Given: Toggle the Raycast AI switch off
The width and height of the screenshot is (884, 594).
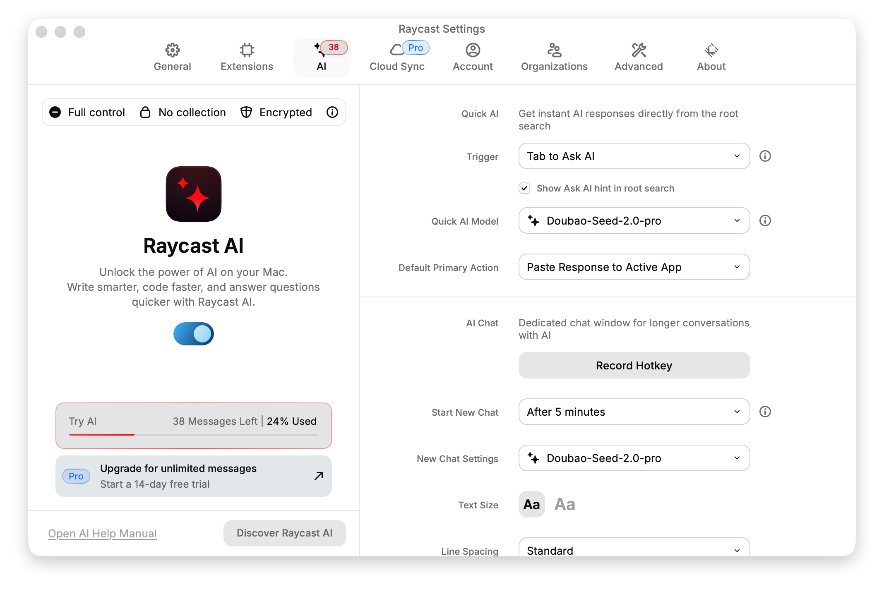Looking at the screenshot, I should [194, 334].
